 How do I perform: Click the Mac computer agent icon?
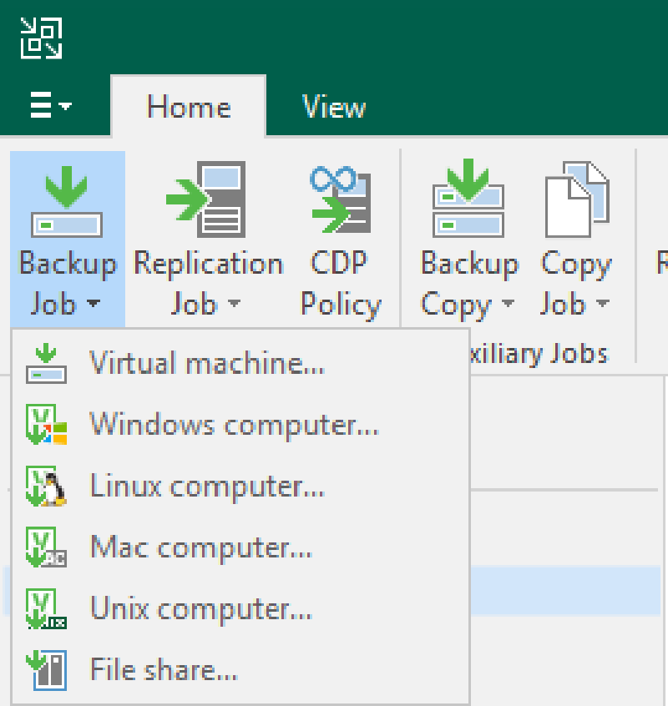pyautogui.click(x=47, y=547)
